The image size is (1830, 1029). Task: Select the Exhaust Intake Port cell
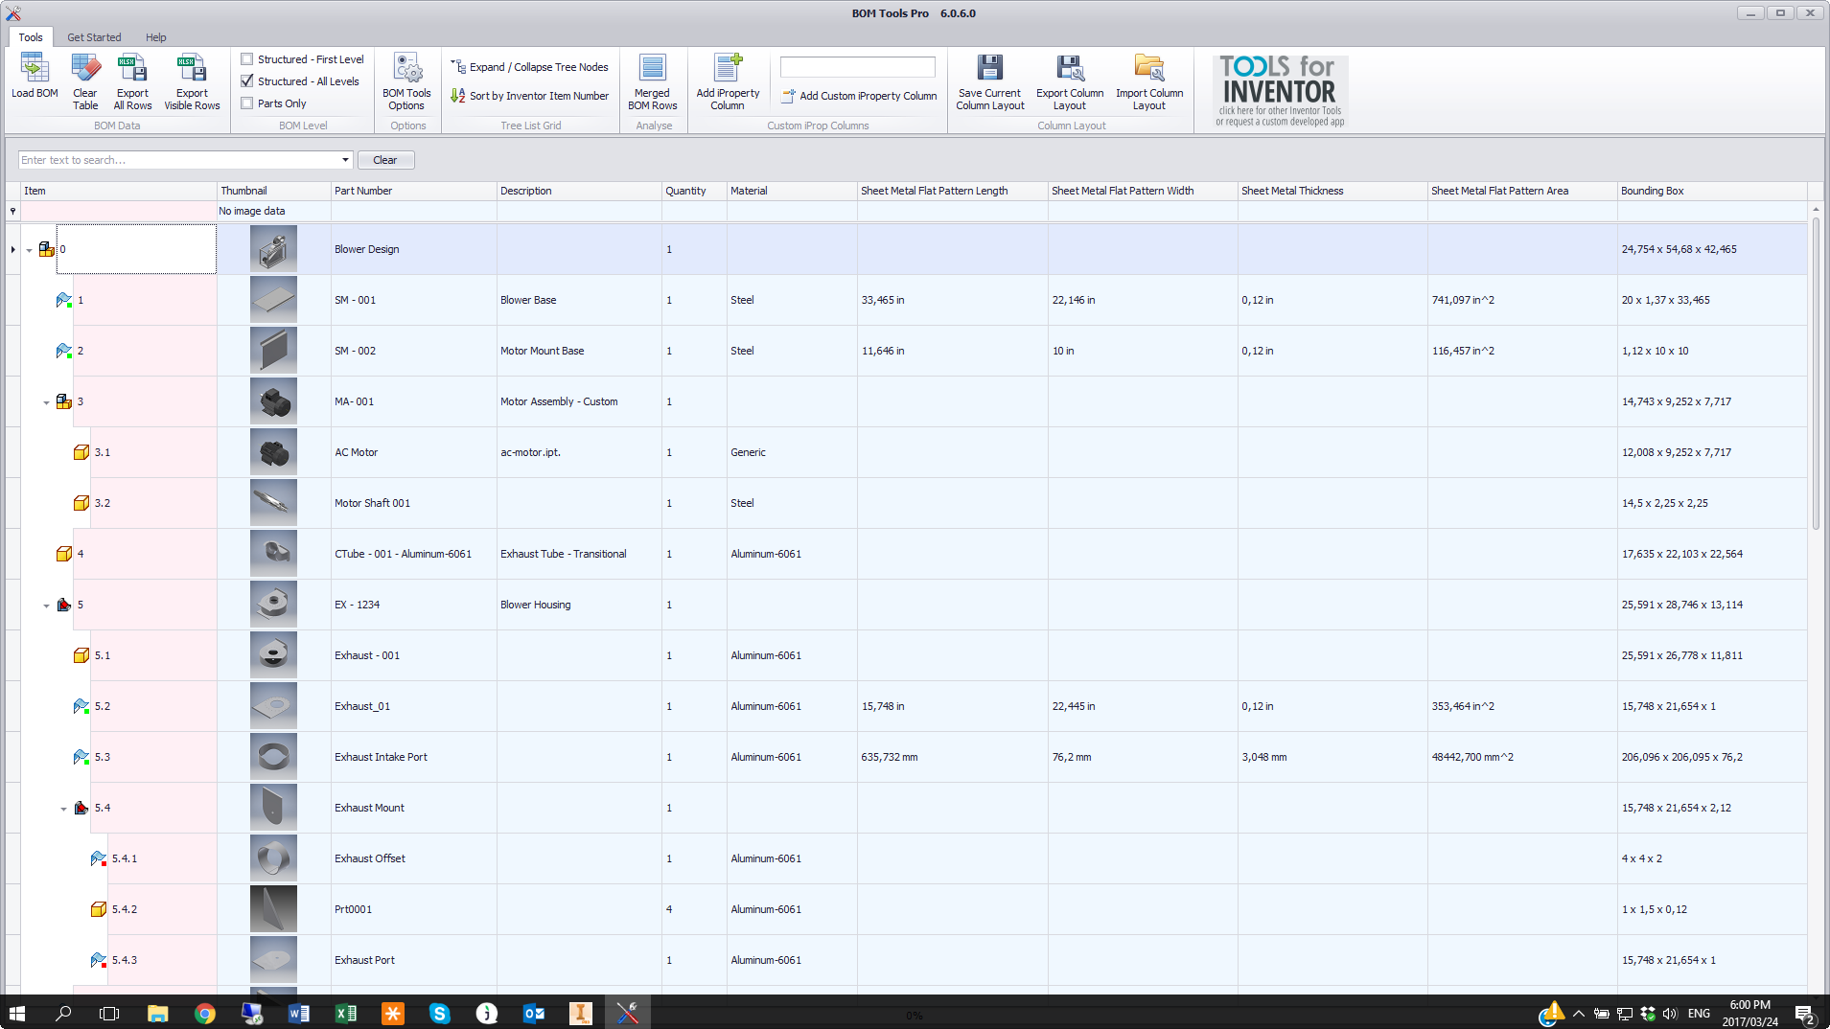point(413,757)
